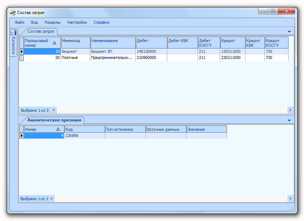Click the Бюджет ЗП name cell
The width and height of the screenshot is (304, 221).
pyautogui.click(x=113, y=51)
